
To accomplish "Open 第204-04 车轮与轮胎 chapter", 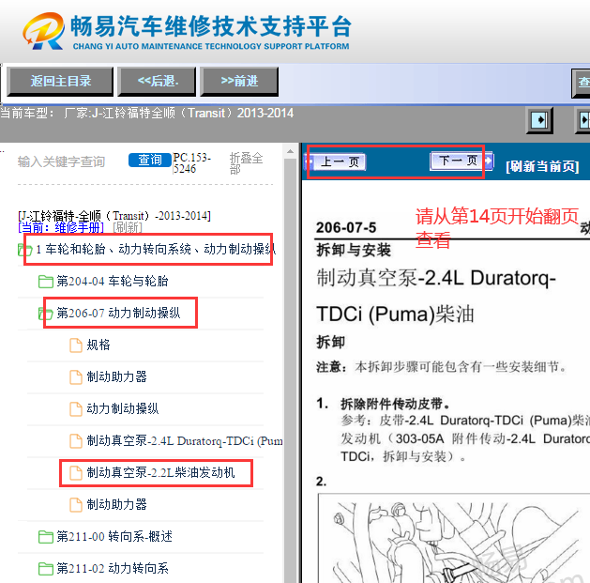I will [113, 281].
